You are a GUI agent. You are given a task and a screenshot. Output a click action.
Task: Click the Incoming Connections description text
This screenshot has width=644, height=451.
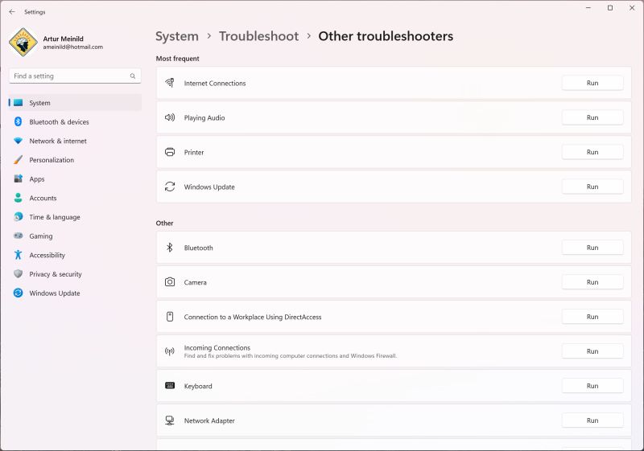[291, 356]
